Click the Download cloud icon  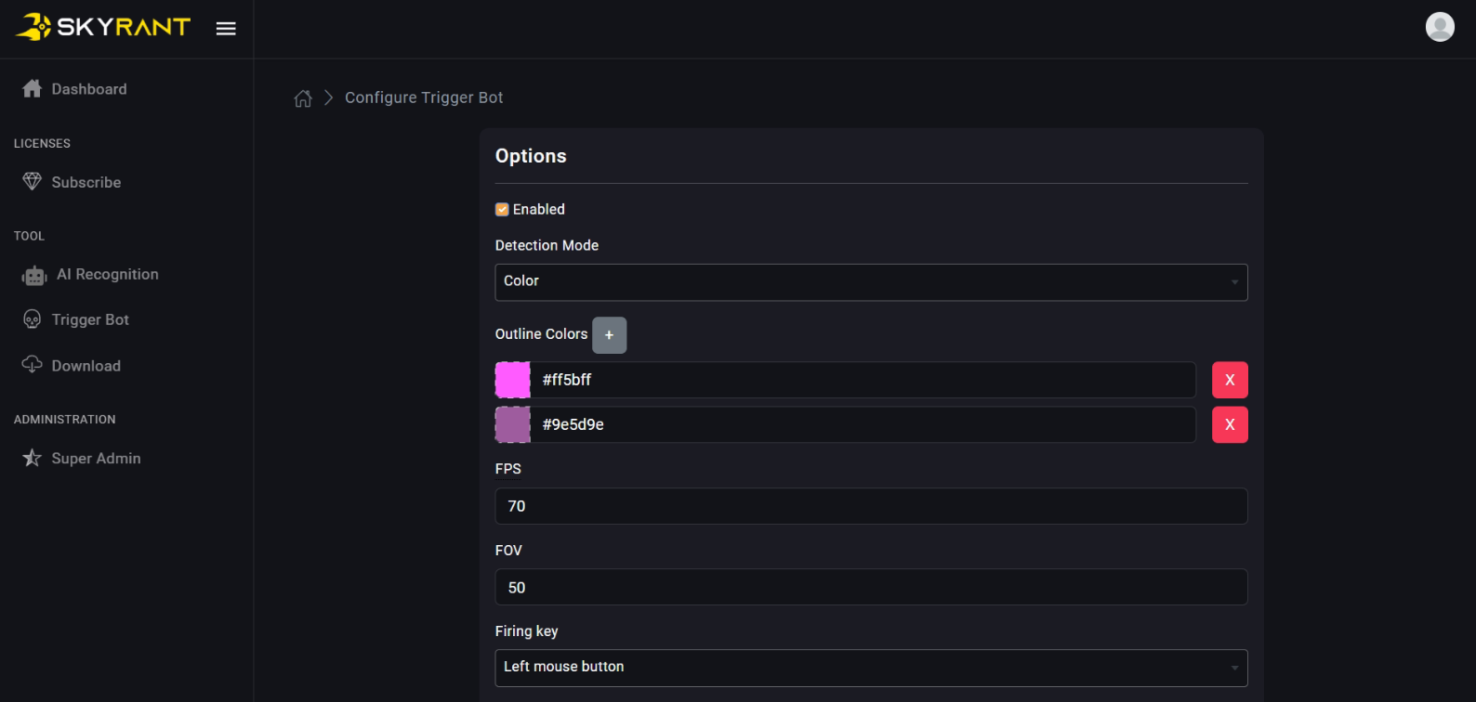33,365
